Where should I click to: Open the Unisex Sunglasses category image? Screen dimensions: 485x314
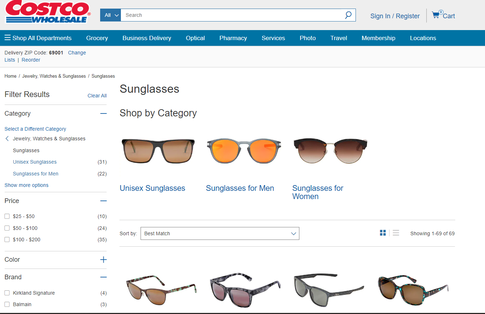(158, 151)
